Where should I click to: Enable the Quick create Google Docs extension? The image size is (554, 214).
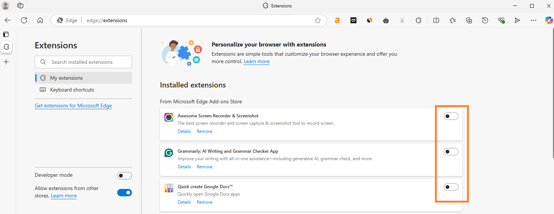pyautogui.click(x=451, y=187)
